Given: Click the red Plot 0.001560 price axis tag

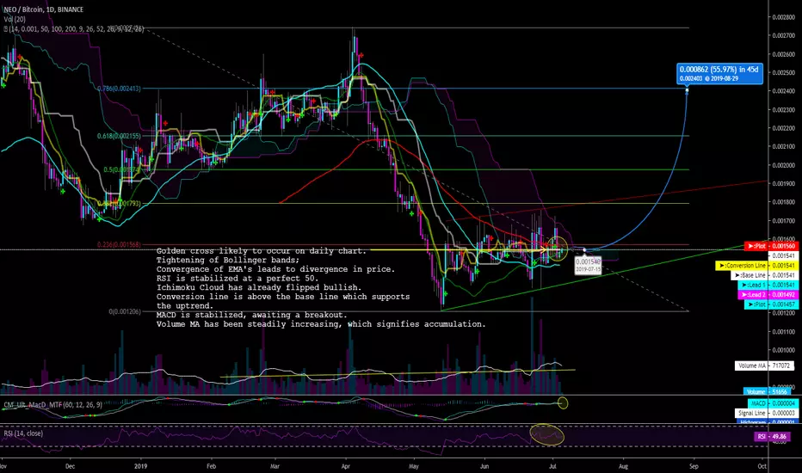Looking at the screenshot, I should 771,246.
